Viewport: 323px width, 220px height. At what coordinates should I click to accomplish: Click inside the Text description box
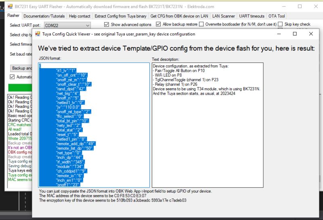tap(208, 125)
